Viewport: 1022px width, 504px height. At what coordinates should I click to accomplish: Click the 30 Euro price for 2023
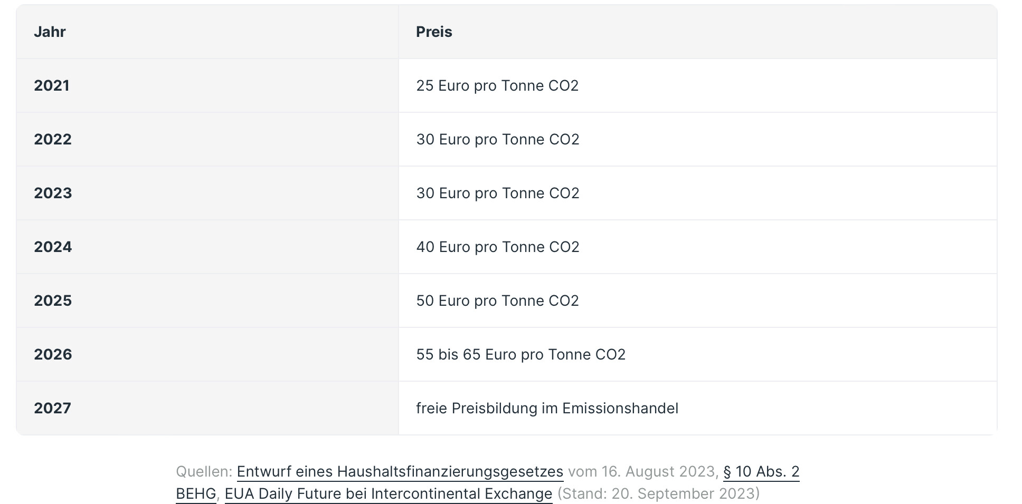pyautogui.click(x=498, y=193)
